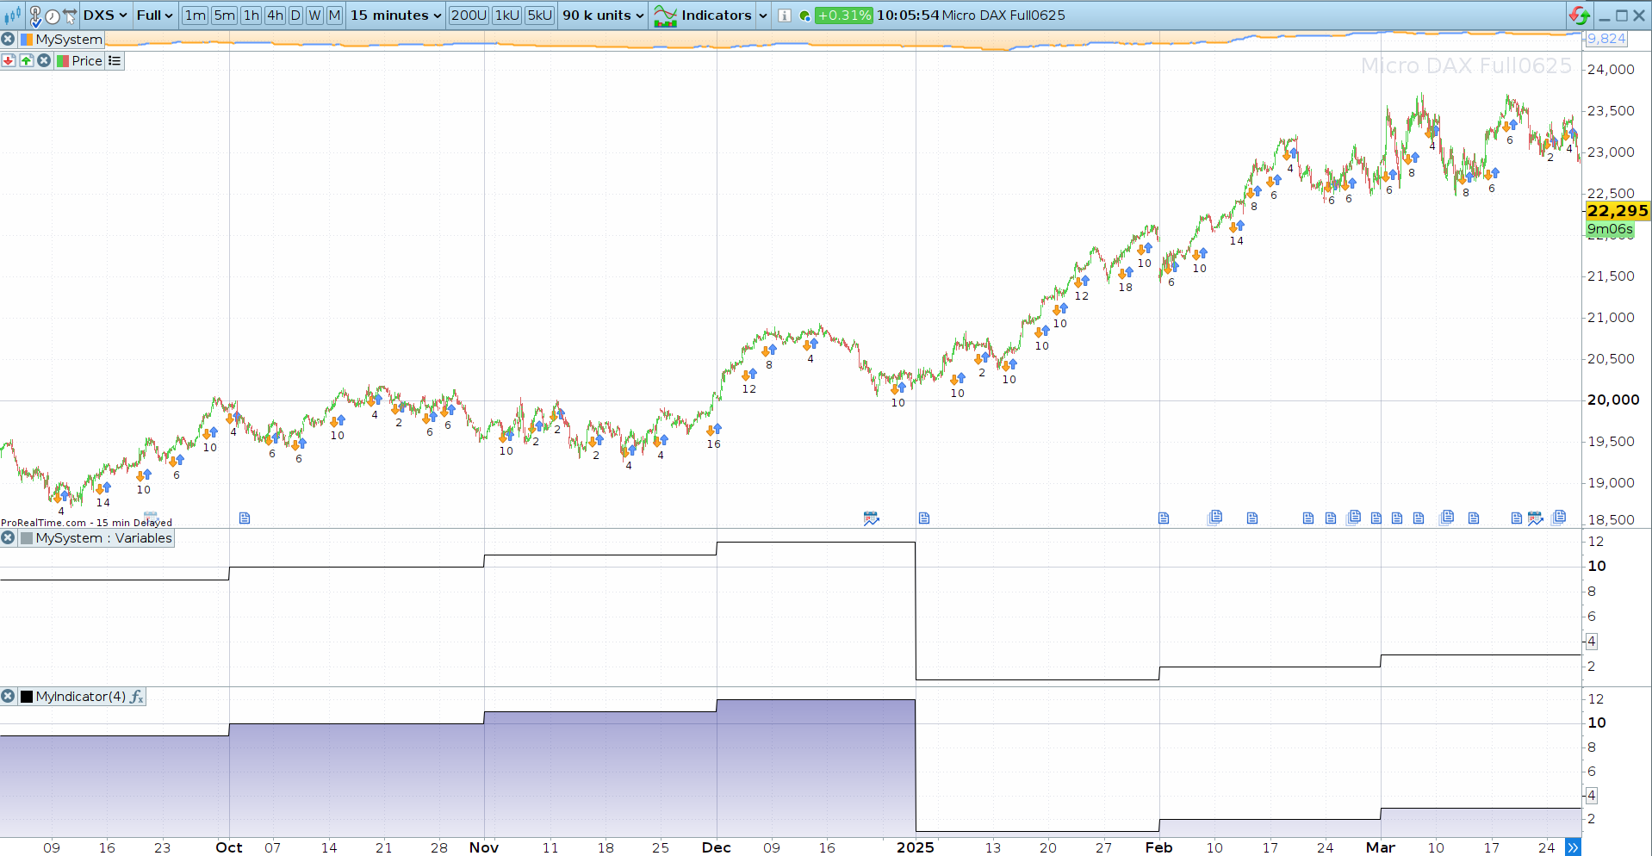Click the 2025 label on time axis
This screenshot has width=1652, height=856.
tap(916, 847)
